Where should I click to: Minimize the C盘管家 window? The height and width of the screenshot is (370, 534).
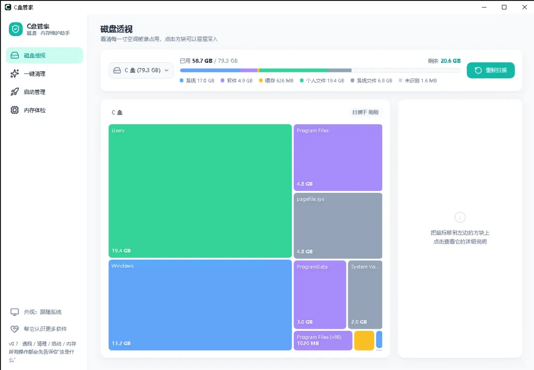point(484,7)
